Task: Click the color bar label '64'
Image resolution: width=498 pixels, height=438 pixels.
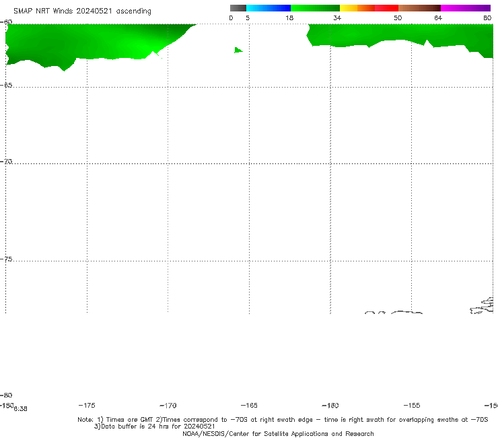Action: point(438,18)
